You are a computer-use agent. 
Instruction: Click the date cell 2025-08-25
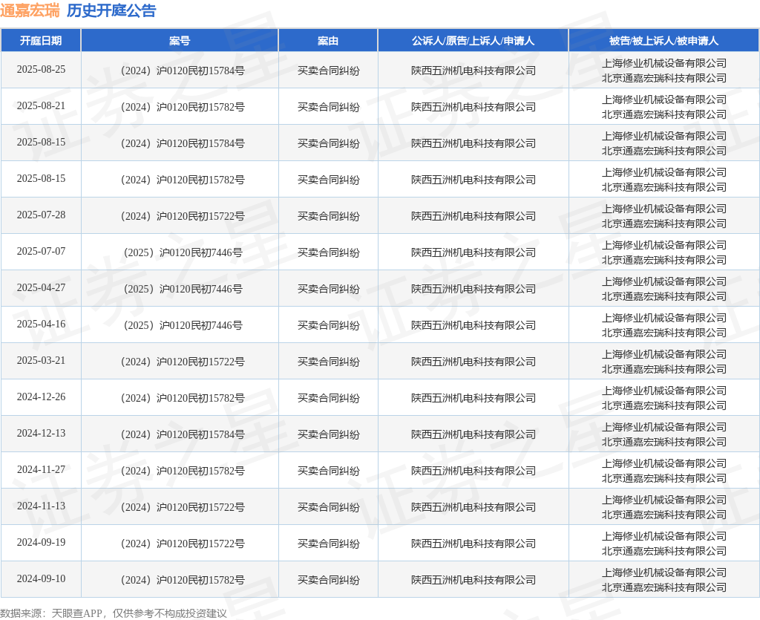[x=42, y=69]
